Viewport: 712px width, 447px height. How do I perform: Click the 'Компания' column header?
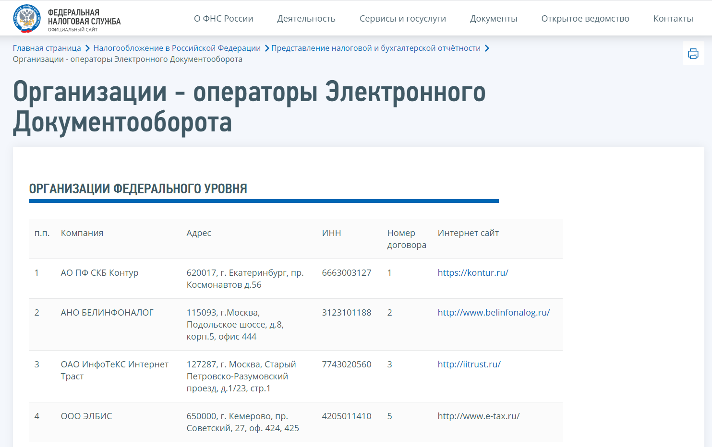click(82, 233)
